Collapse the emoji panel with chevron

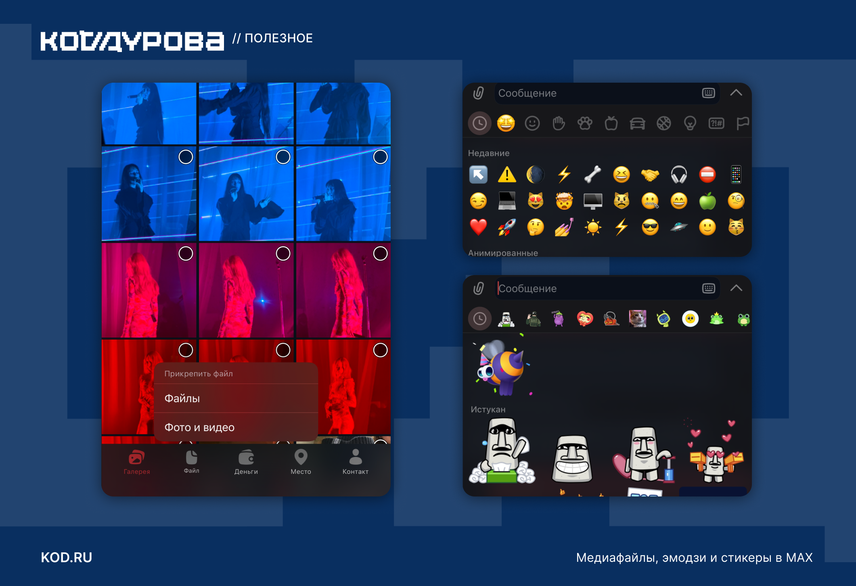pyautogui.click(x=736, y=93)
